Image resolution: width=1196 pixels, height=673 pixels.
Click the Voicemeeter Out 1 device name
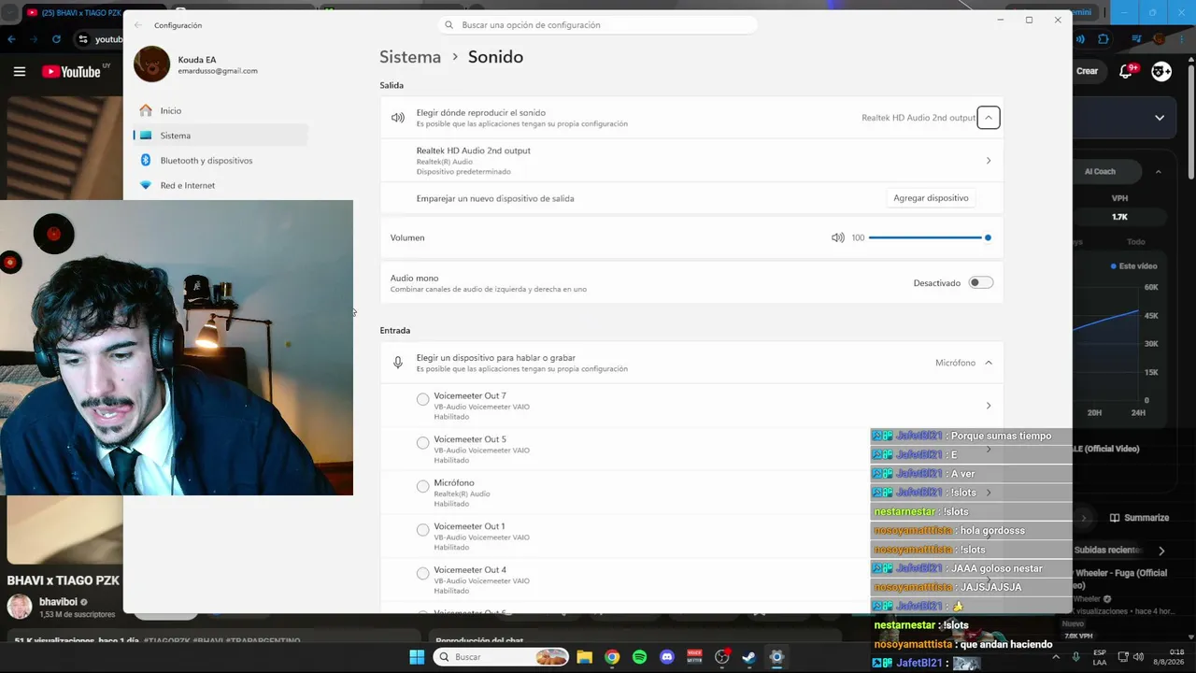click(469, 526)
